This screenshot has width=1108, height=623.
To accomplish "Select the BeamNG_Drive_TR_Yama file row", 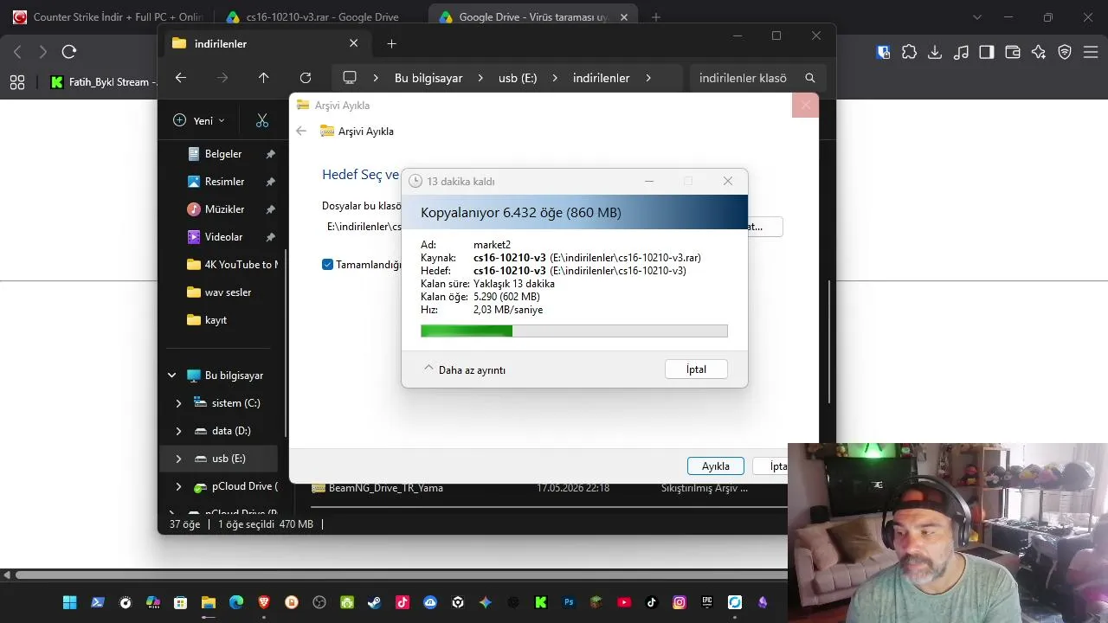I will [x=549, y=488].
